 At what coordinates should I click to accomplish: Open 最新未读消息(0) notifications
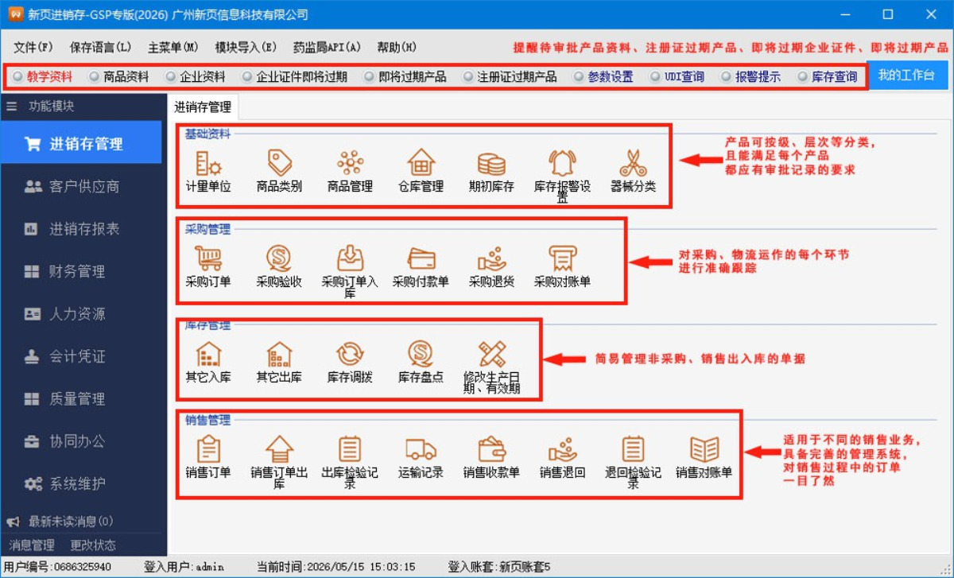click(60, 522)
